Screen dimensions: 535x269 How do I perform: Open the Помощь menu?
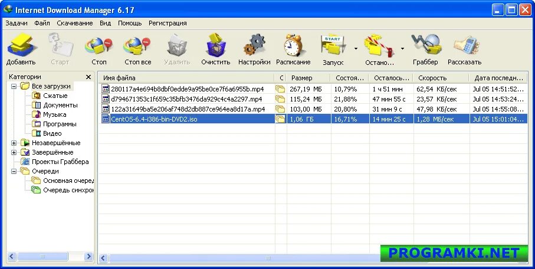point(130,23)
